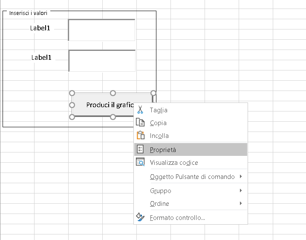
Task: Click the copy icon beside Copia
Action: coord(140,123)
